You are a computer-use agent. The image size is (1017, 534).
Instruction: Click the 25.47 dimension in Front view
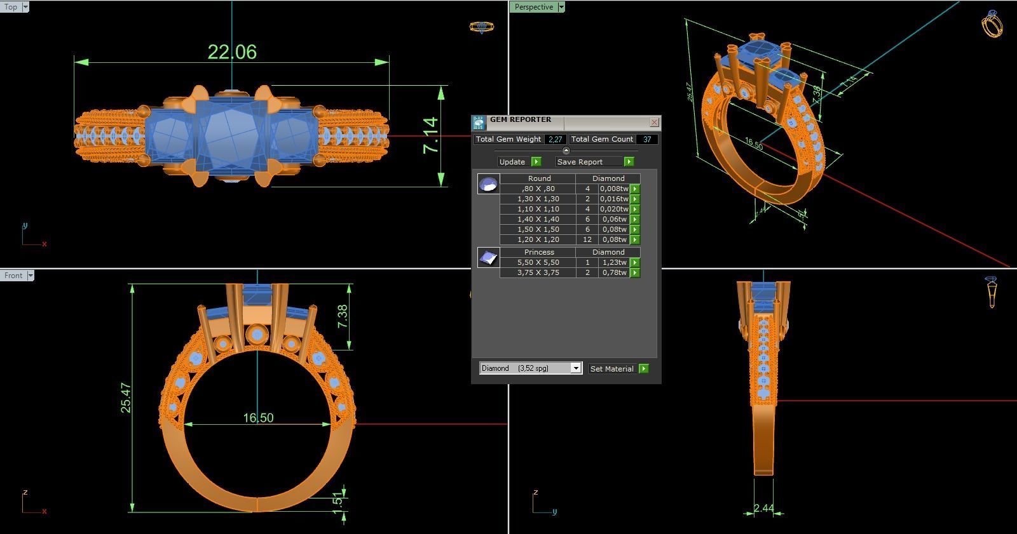[126, 398]
